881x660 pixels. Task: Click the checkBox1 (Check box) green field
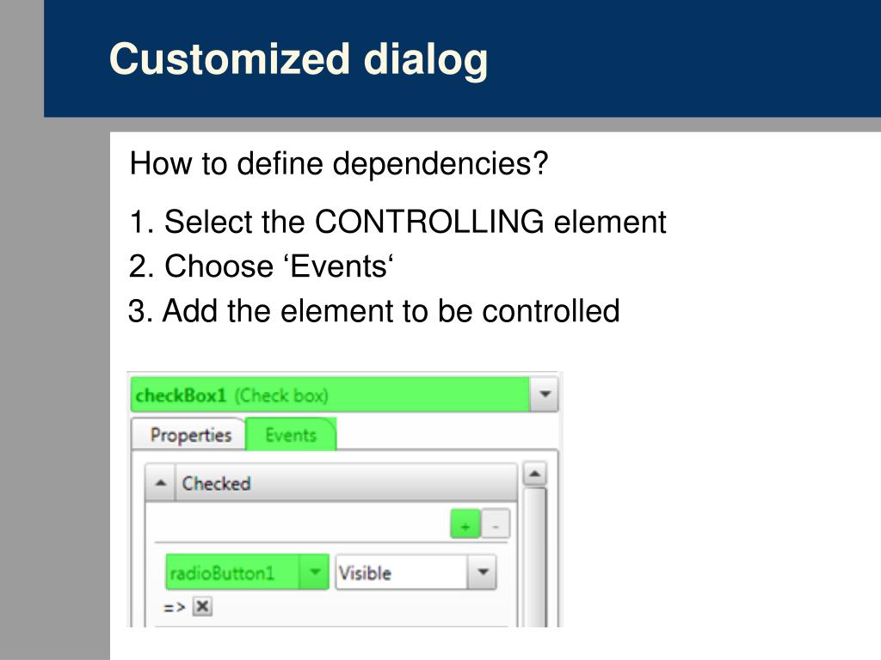tap(330, 394)
